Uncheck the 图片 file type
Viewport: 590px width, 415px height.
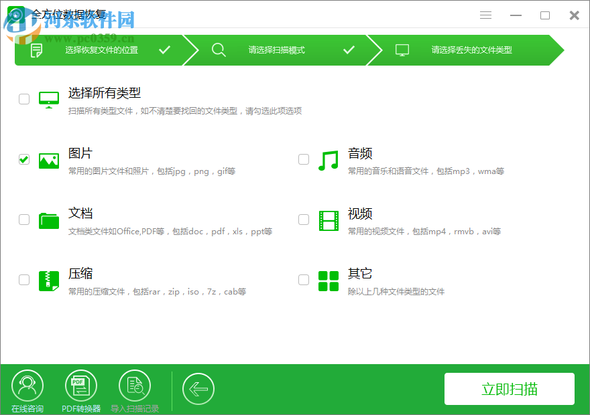pyautogui.click(x=24, y=159)
